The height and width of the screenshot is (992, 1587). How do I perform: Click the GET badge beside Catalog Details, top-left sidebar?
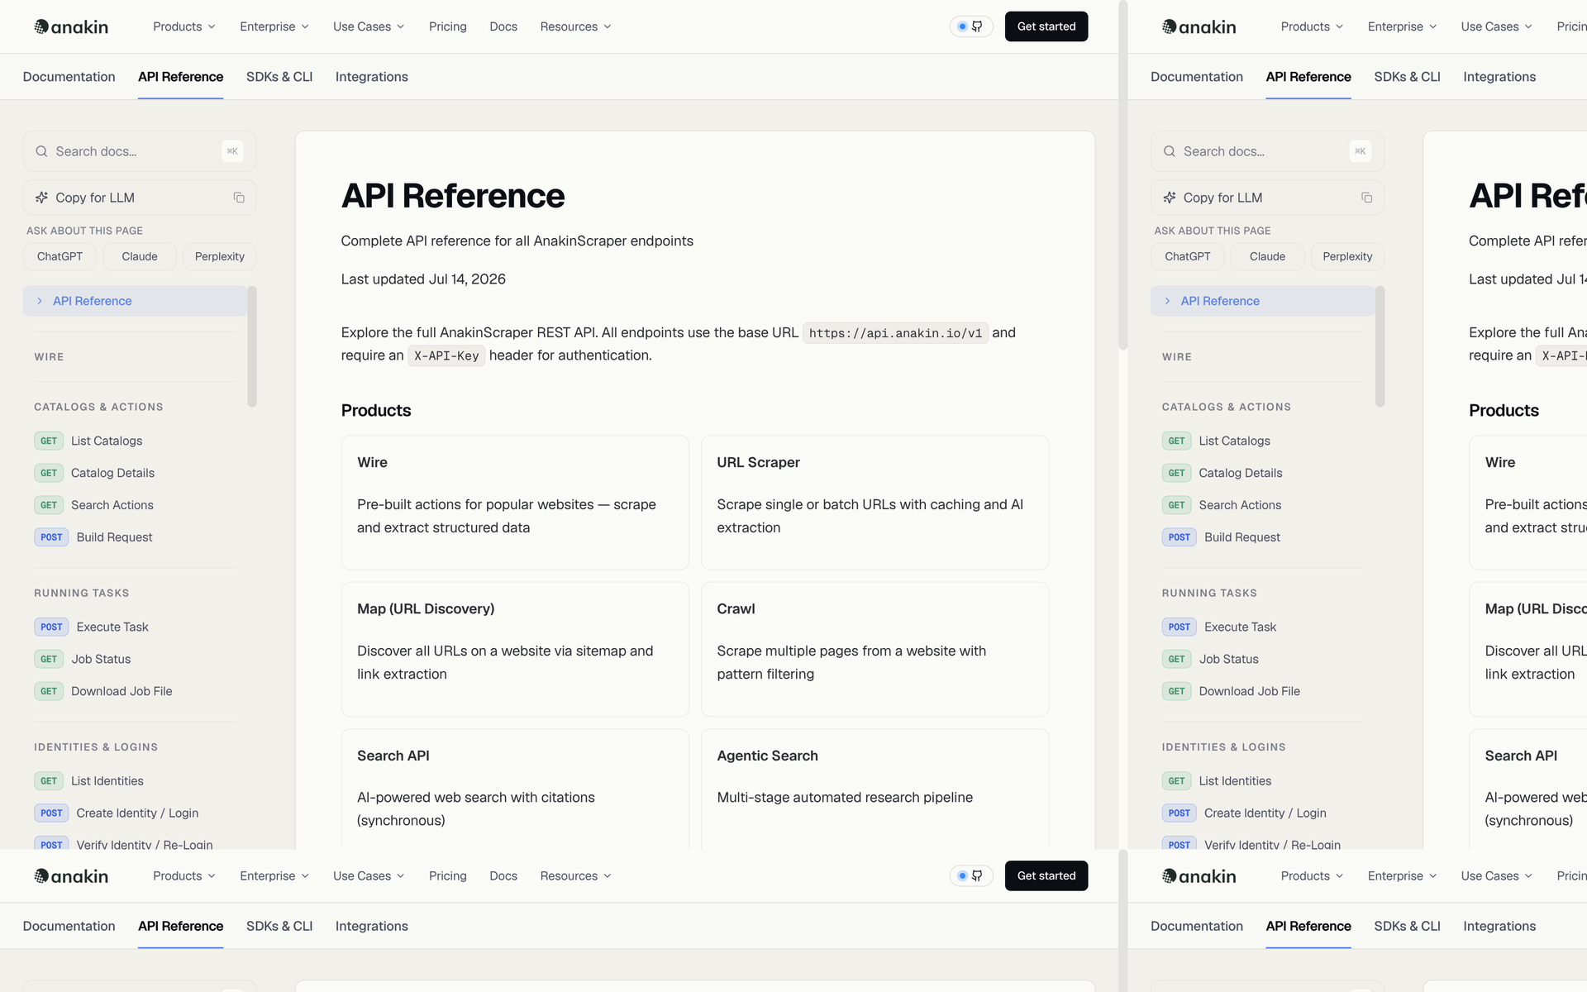(49, 473)
